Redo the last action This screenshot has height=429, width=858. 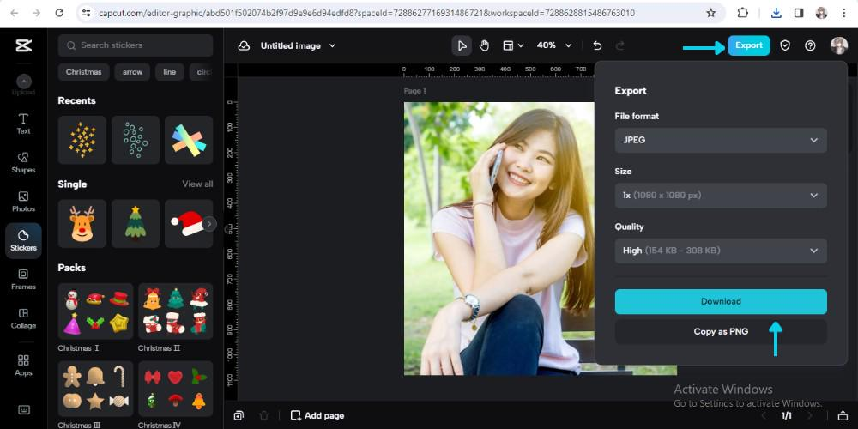pos(620,46)
